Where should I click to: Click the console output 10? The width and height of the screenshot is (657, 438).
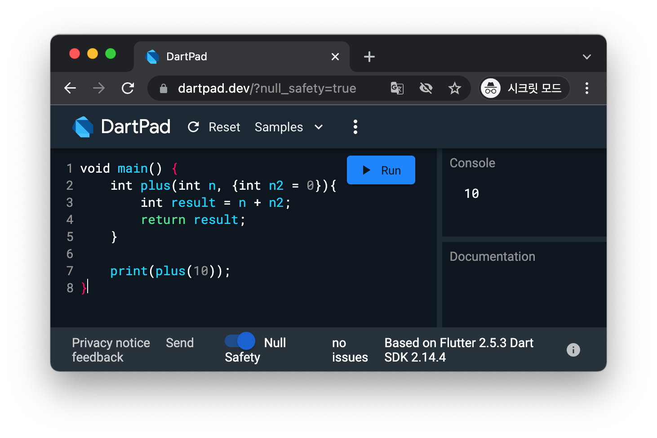click(x=472, y=193)
